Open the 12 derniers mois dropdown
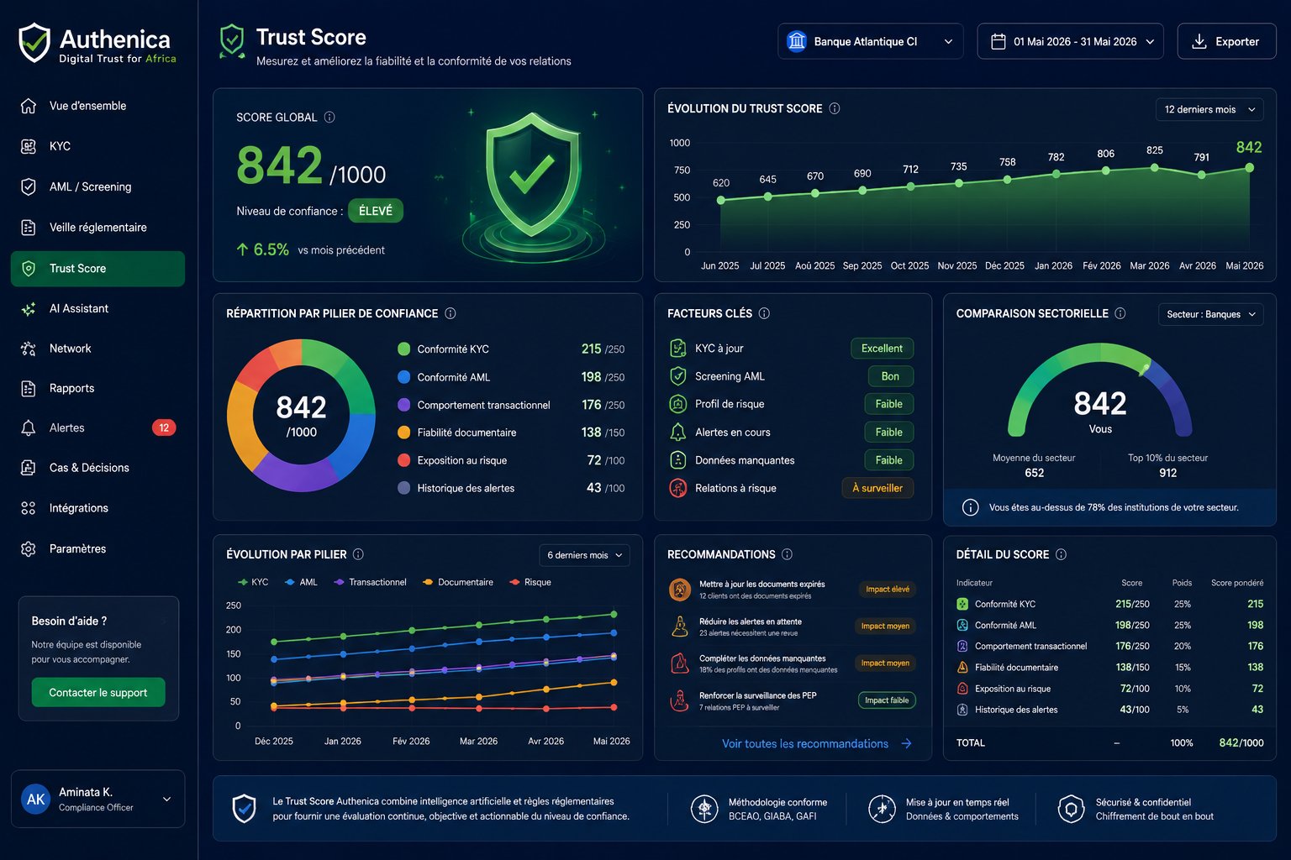Image resolution: width=1291 pixels, height=860 pixels. [x=1209, y=109]
